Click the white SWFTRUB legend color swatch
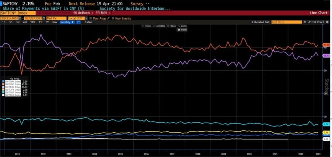The height and width of the screenshot is (157, 332). click(x=3, y=95)
